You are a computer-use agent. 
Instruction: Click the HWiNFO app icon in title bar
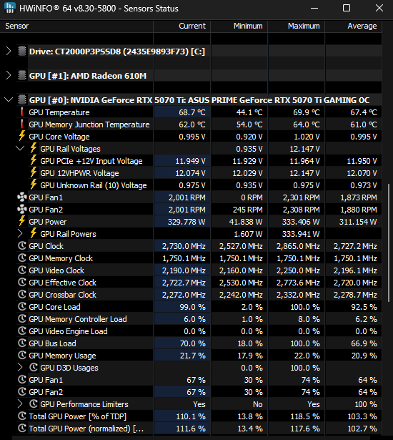[9, 8]
